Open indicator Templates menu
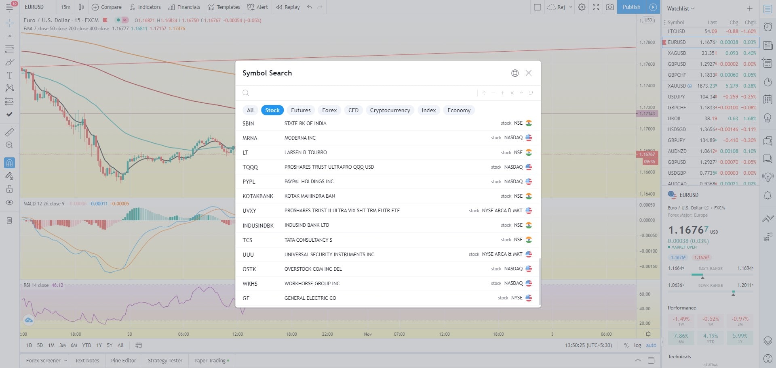 tap(224, 7)
